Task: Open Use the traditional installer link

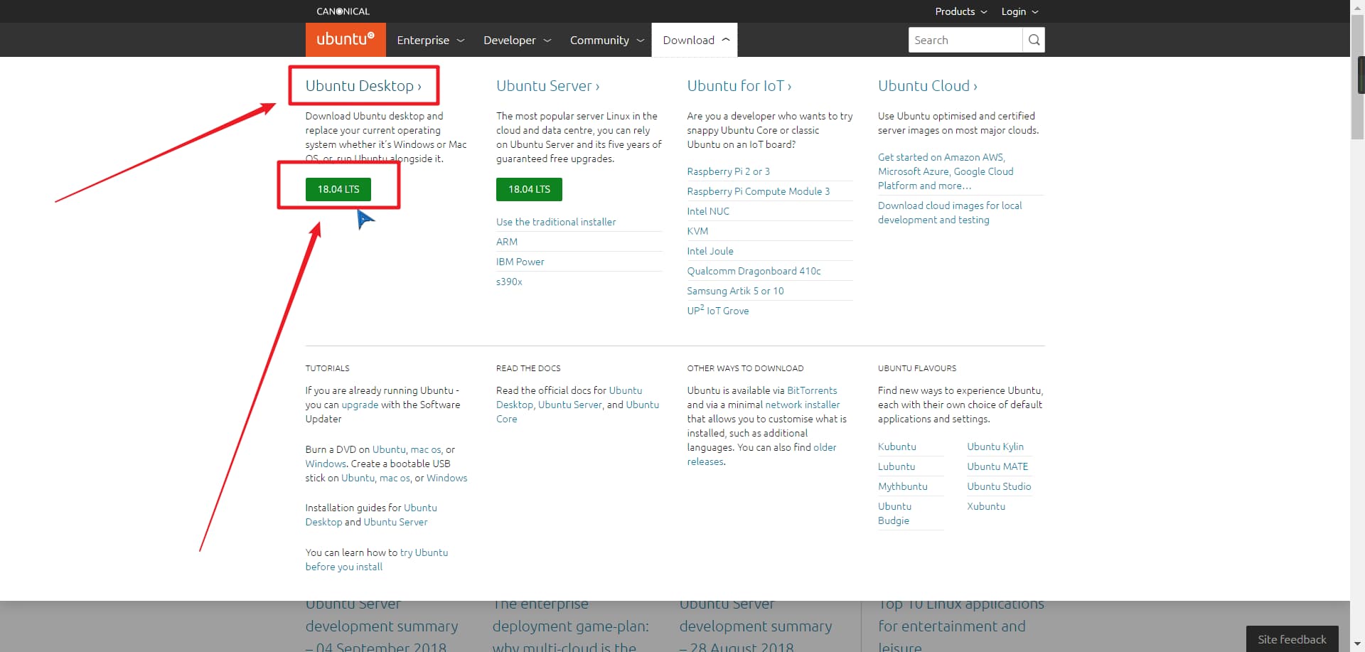Action: pos(556,222)
